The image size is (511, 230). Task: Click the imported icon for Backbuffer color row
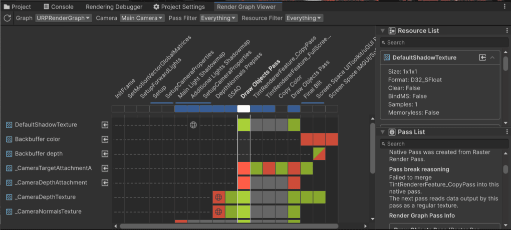click(x=105, y=139)
